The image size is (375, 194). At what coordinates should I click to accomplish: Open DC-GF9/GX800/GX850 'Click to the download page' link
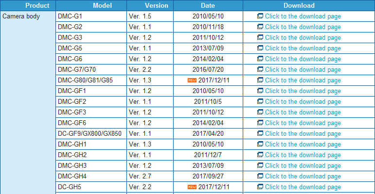tap(303, 134)
